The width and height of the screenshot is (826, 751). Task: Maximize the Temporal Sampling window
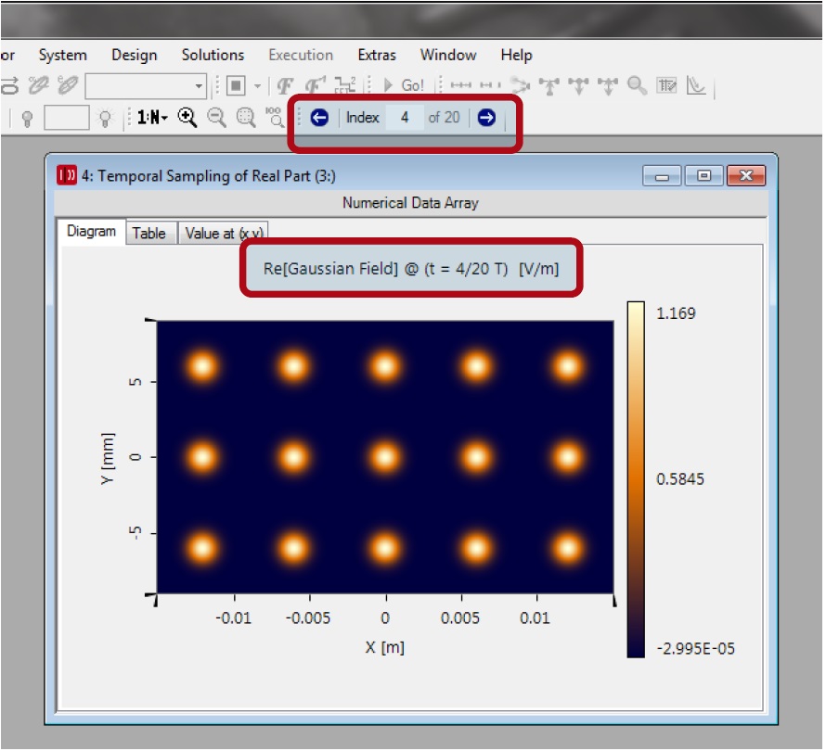[x=703, y=176]
